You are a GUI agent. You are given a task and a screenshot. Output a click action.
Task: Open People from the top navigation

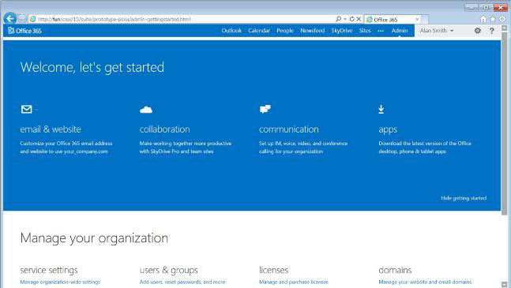point(285,31)
